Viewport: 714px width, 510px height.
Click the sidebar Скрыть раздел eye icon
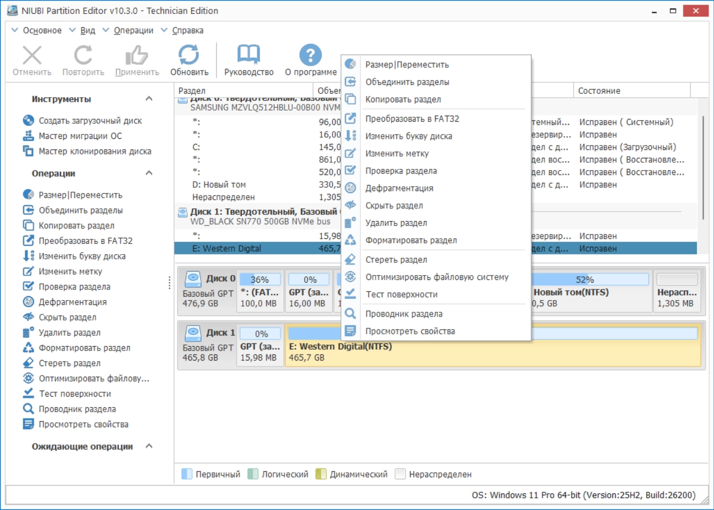point(28,317)
